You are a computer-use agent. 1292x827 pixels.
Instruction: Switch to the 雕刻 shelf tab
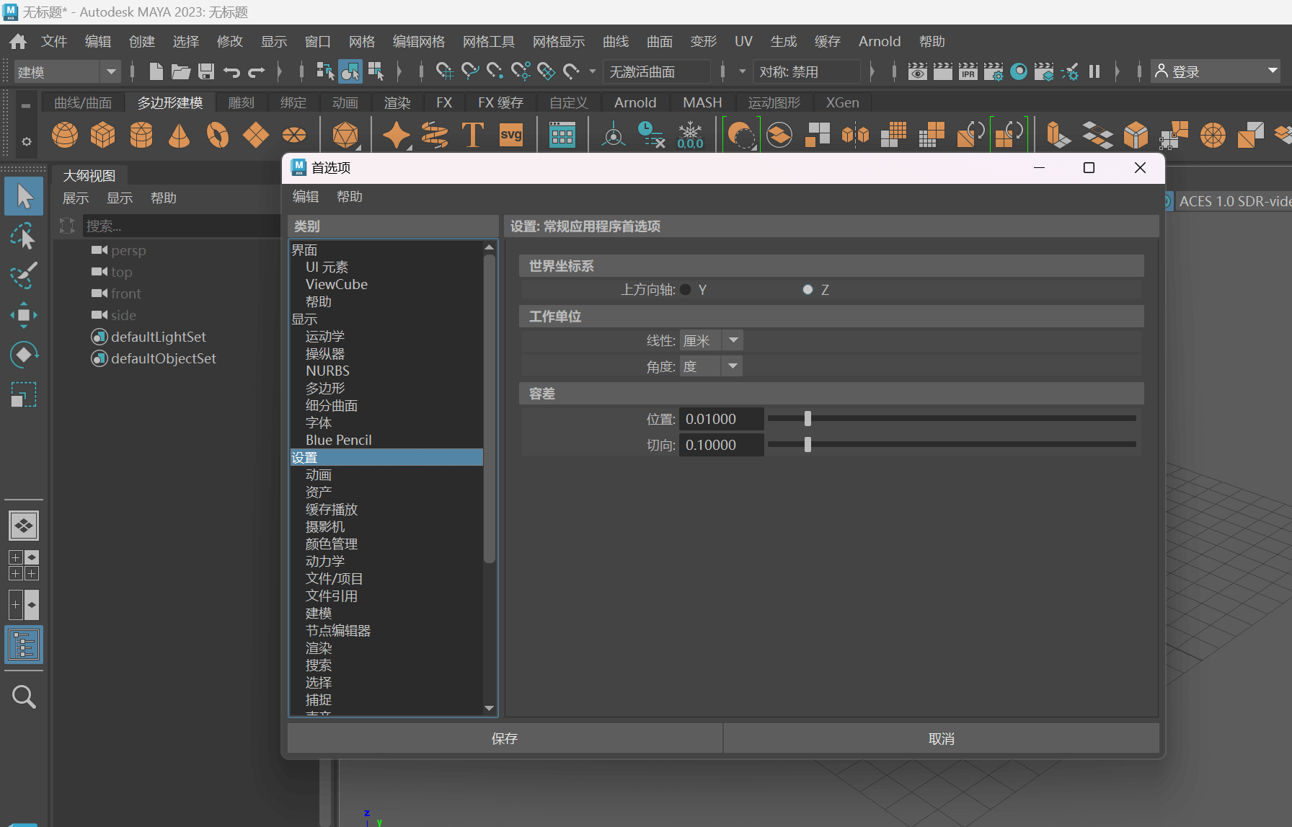242,102
